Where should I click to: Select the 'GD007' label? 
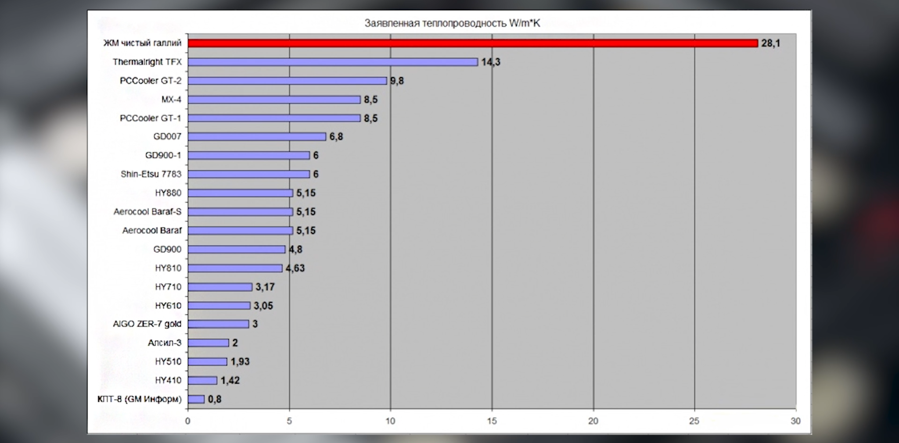point(167,136)
